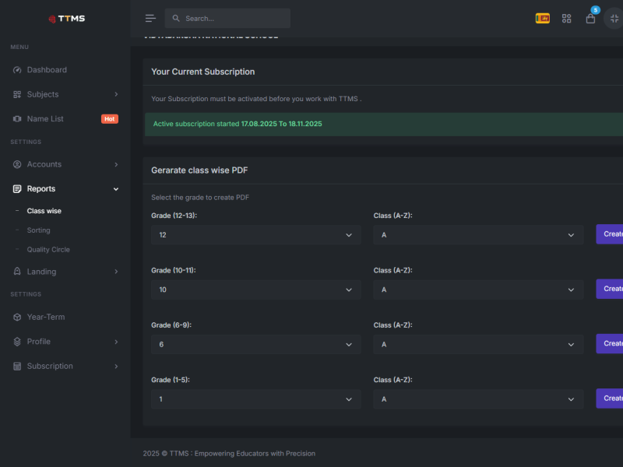
Task: Click Create button for Grade (12-13) row
Action: click(610, 234)
